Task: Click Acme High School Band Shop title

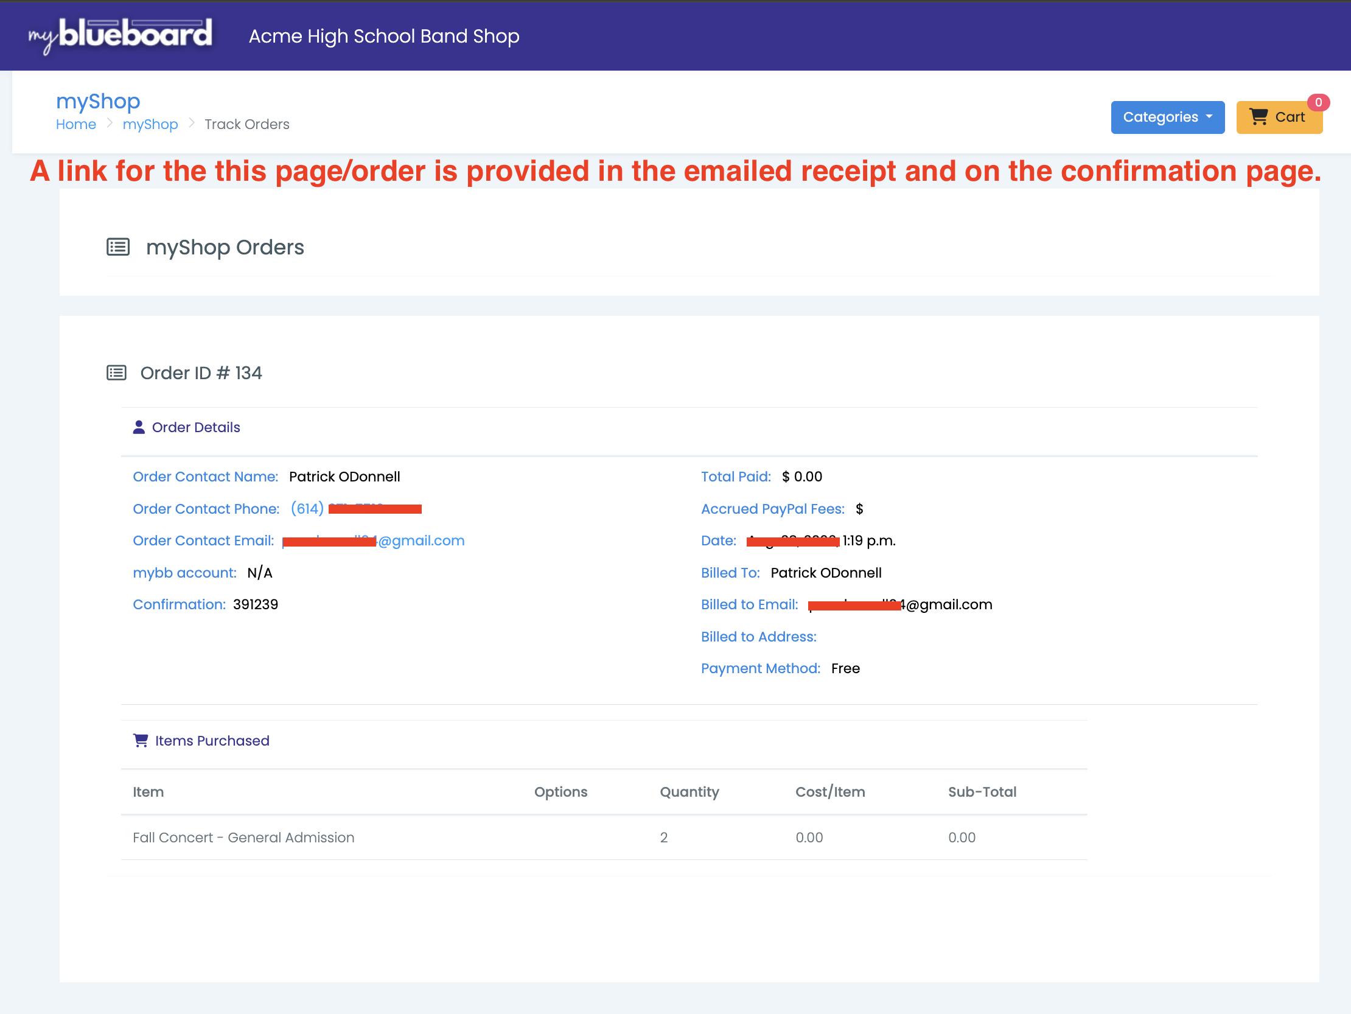Action: [384, 36]
